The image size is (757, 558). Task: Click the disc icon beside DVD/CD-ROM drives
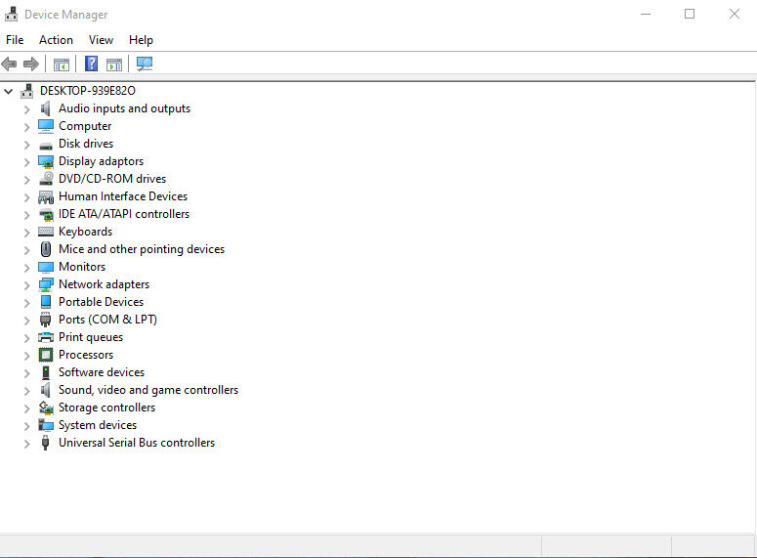click(46, 179)
